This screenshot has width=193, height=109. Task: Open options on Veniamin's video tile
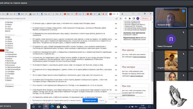[183, 11]
